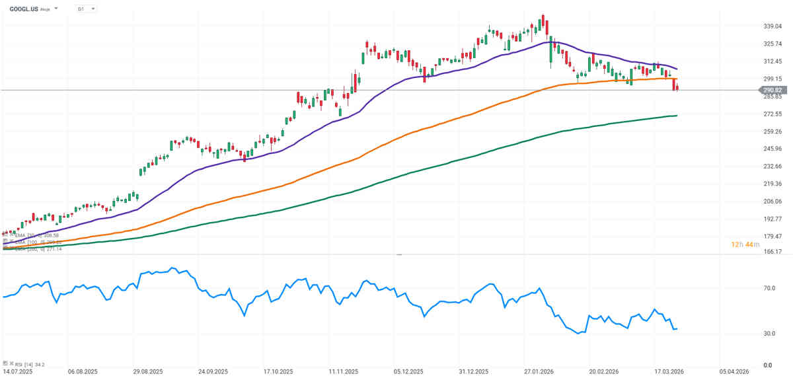Click the GOOGL.US instrument name
Viewport: 793px width, 380px height.
click(x=24, y=9)
